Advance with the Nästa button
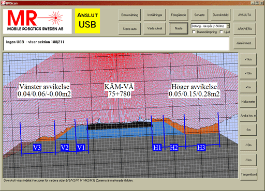 pos(179,28)
